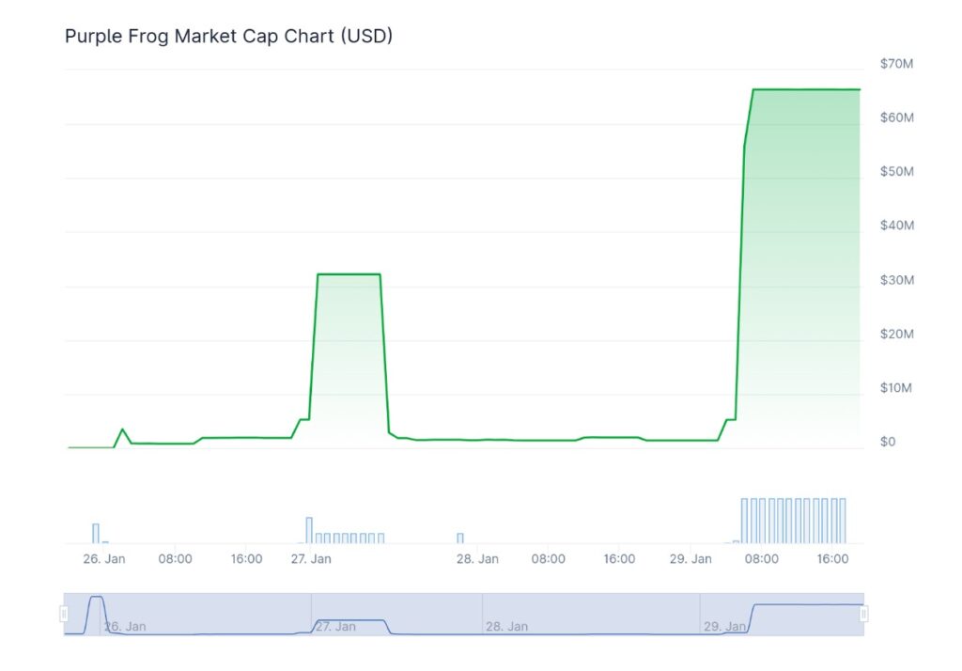Screen dimensions: 962x671
Task: Click the $30M plateau on the green line
Action: click(x=349, y=274)
